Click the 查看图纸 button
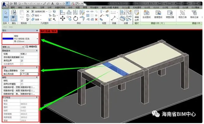Viewport: 204px width, 124px height. [x=158, y=14]
